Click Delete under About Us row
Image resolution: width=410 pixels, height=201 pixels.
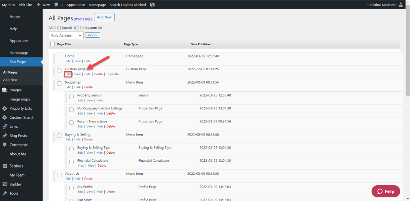click(x=88, y=179)
